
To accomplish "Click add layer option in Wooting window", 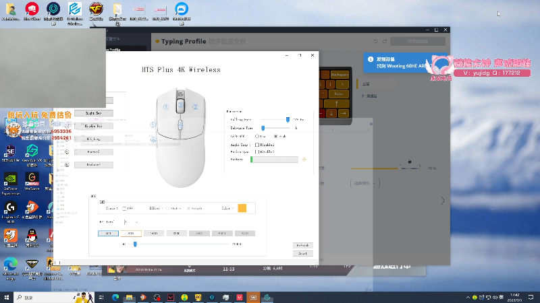I will (x=369, y=96).
